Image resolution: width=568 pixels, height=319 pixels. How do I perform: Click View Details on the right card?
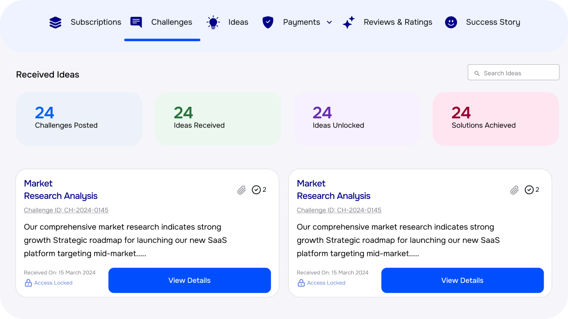click(462, 280)
